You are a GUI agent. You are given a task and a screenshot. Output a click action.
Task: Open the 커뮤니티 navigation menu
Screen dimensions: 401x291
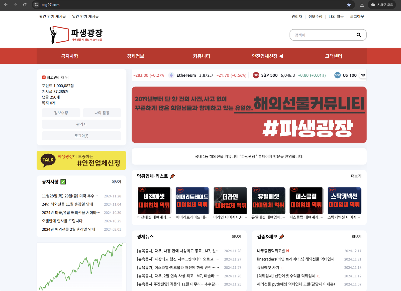click(201, 56)
